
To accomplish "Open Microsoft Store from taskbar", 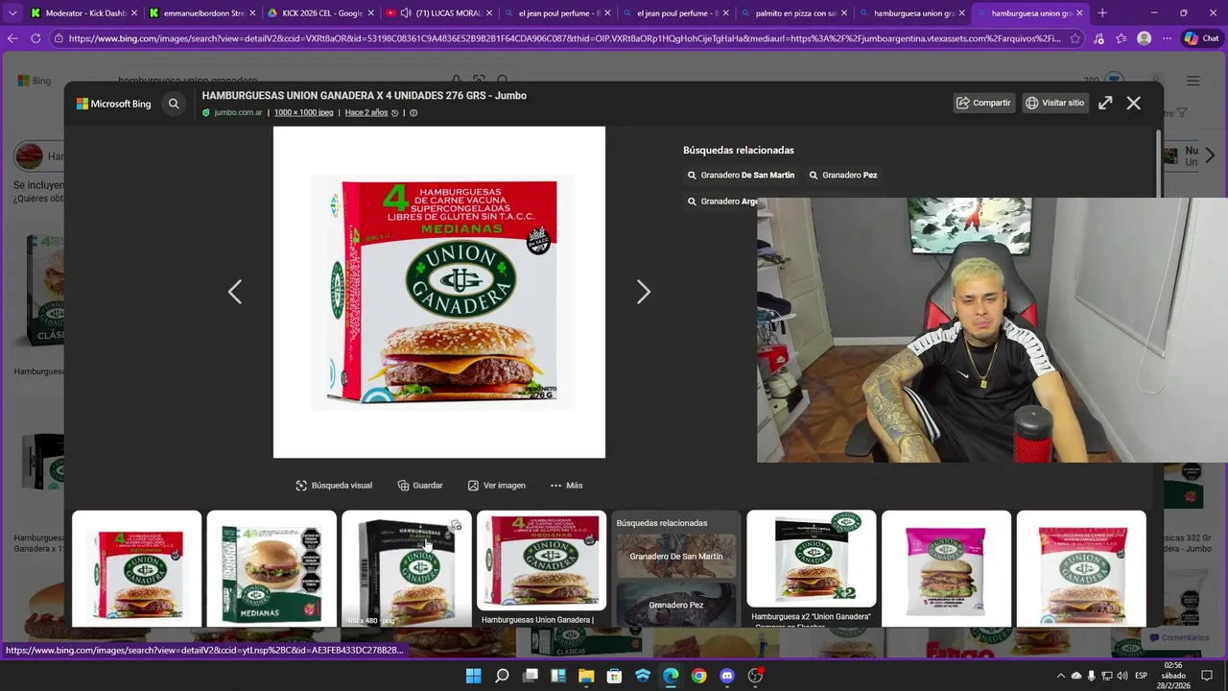I will point(614,676).
